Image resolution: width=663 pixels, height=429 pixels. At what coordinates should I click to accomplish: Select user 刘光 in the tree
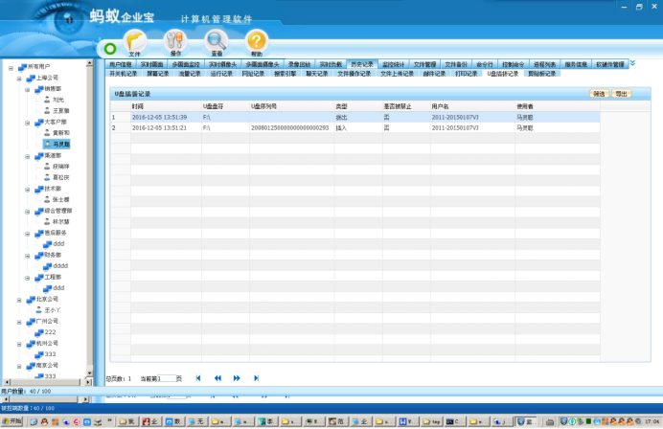point(58,100)
